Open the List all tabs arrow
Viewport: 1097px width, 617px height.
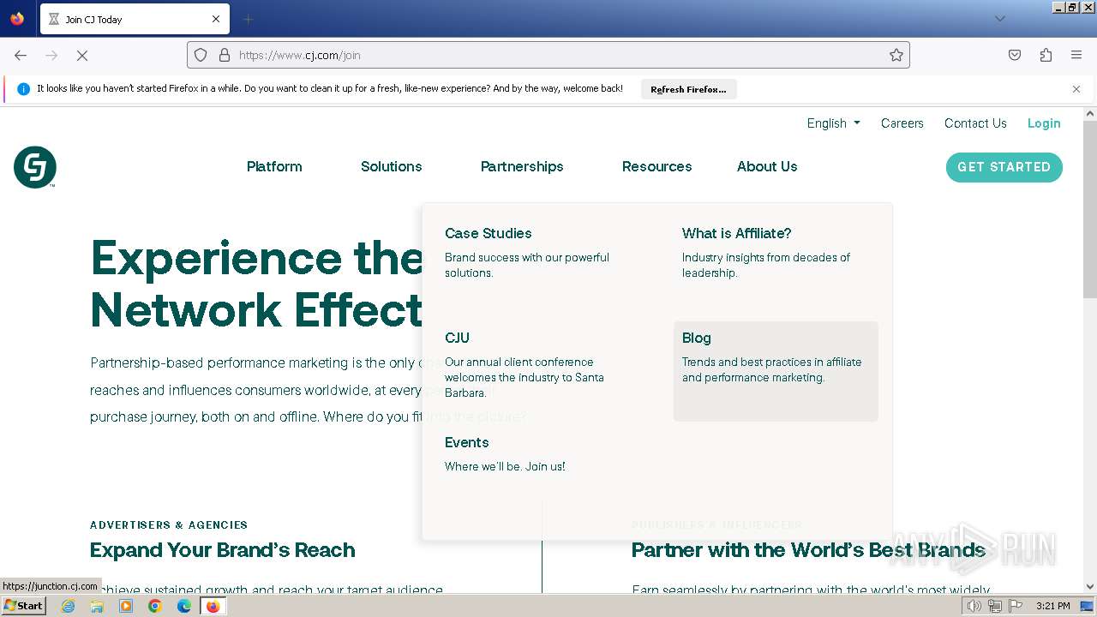tap(999, 19)
